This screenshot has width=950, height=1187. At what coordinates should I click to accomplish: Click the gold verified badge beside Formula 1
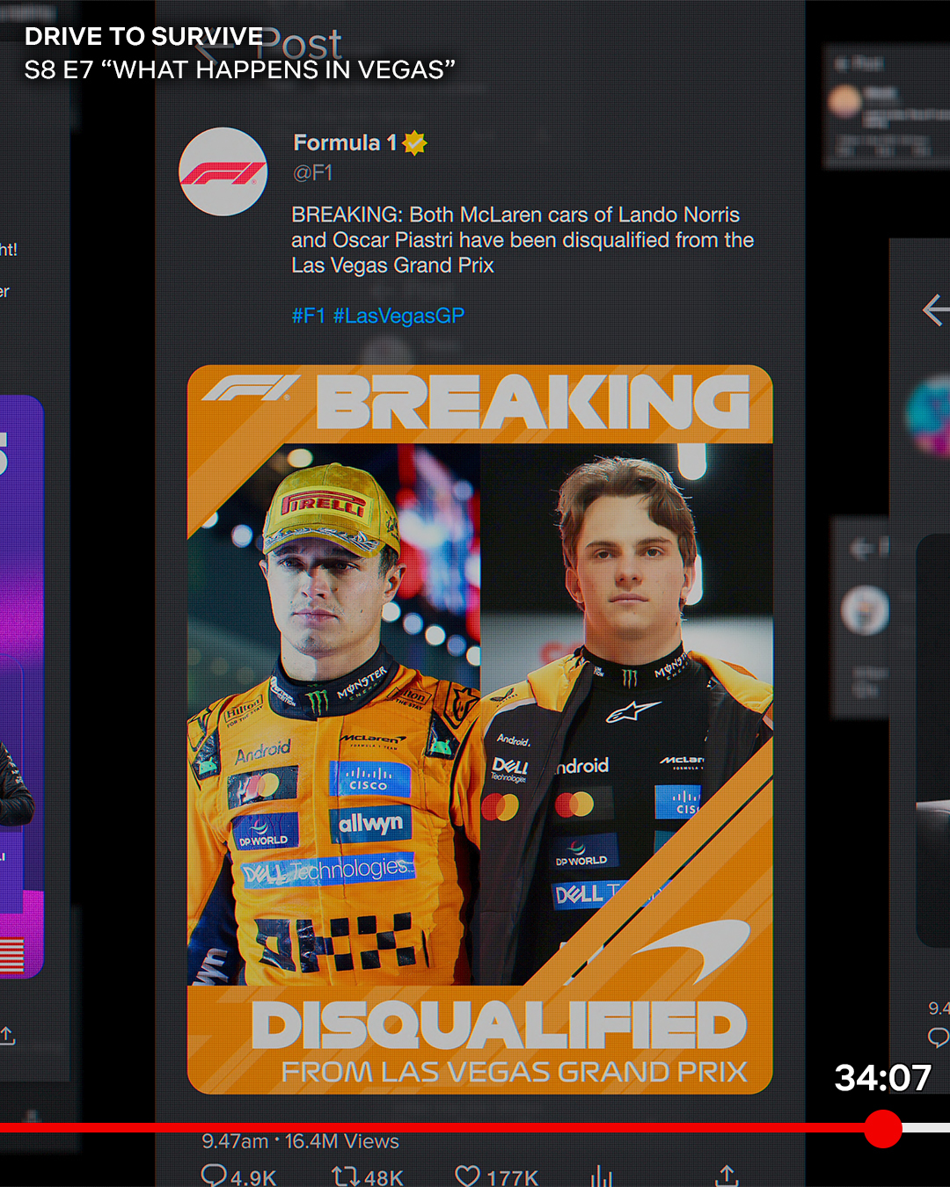(x=415, y=142)
